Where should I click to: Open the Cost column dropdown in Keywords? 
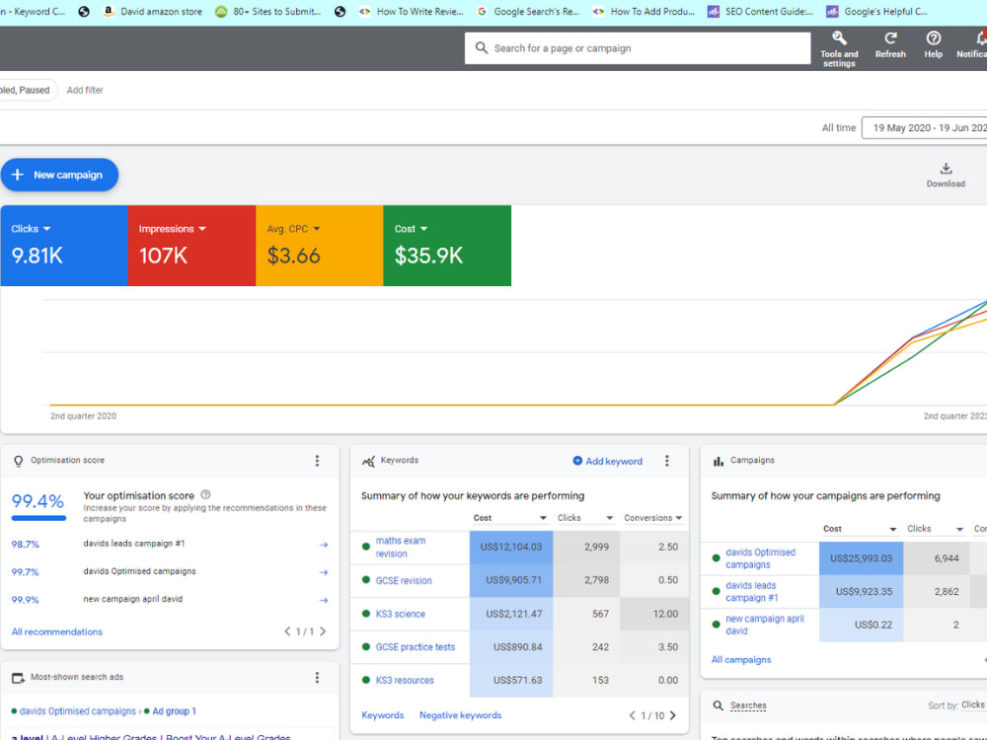click(x=543, y=518)
